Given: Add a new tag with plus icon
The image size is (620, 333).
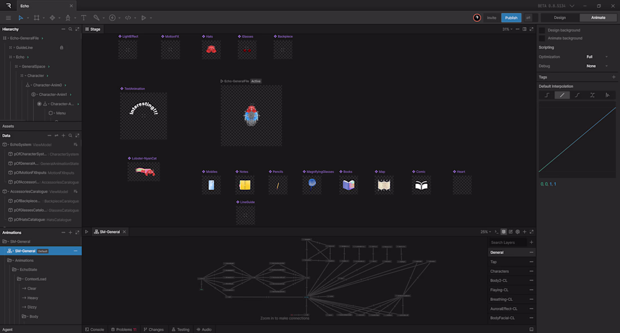Looking at the screenshot, I should (614, 77).
